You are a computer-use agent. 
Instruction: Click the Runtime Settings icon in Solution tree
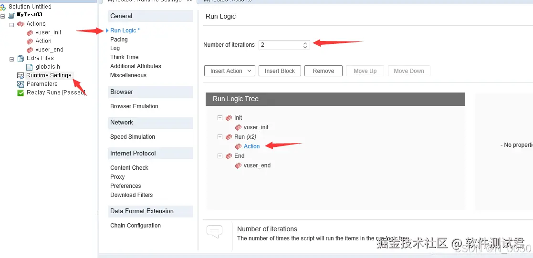coord(21,75)
